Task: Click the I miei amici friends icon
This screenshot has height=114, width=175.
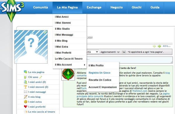Action: point(25,82)
